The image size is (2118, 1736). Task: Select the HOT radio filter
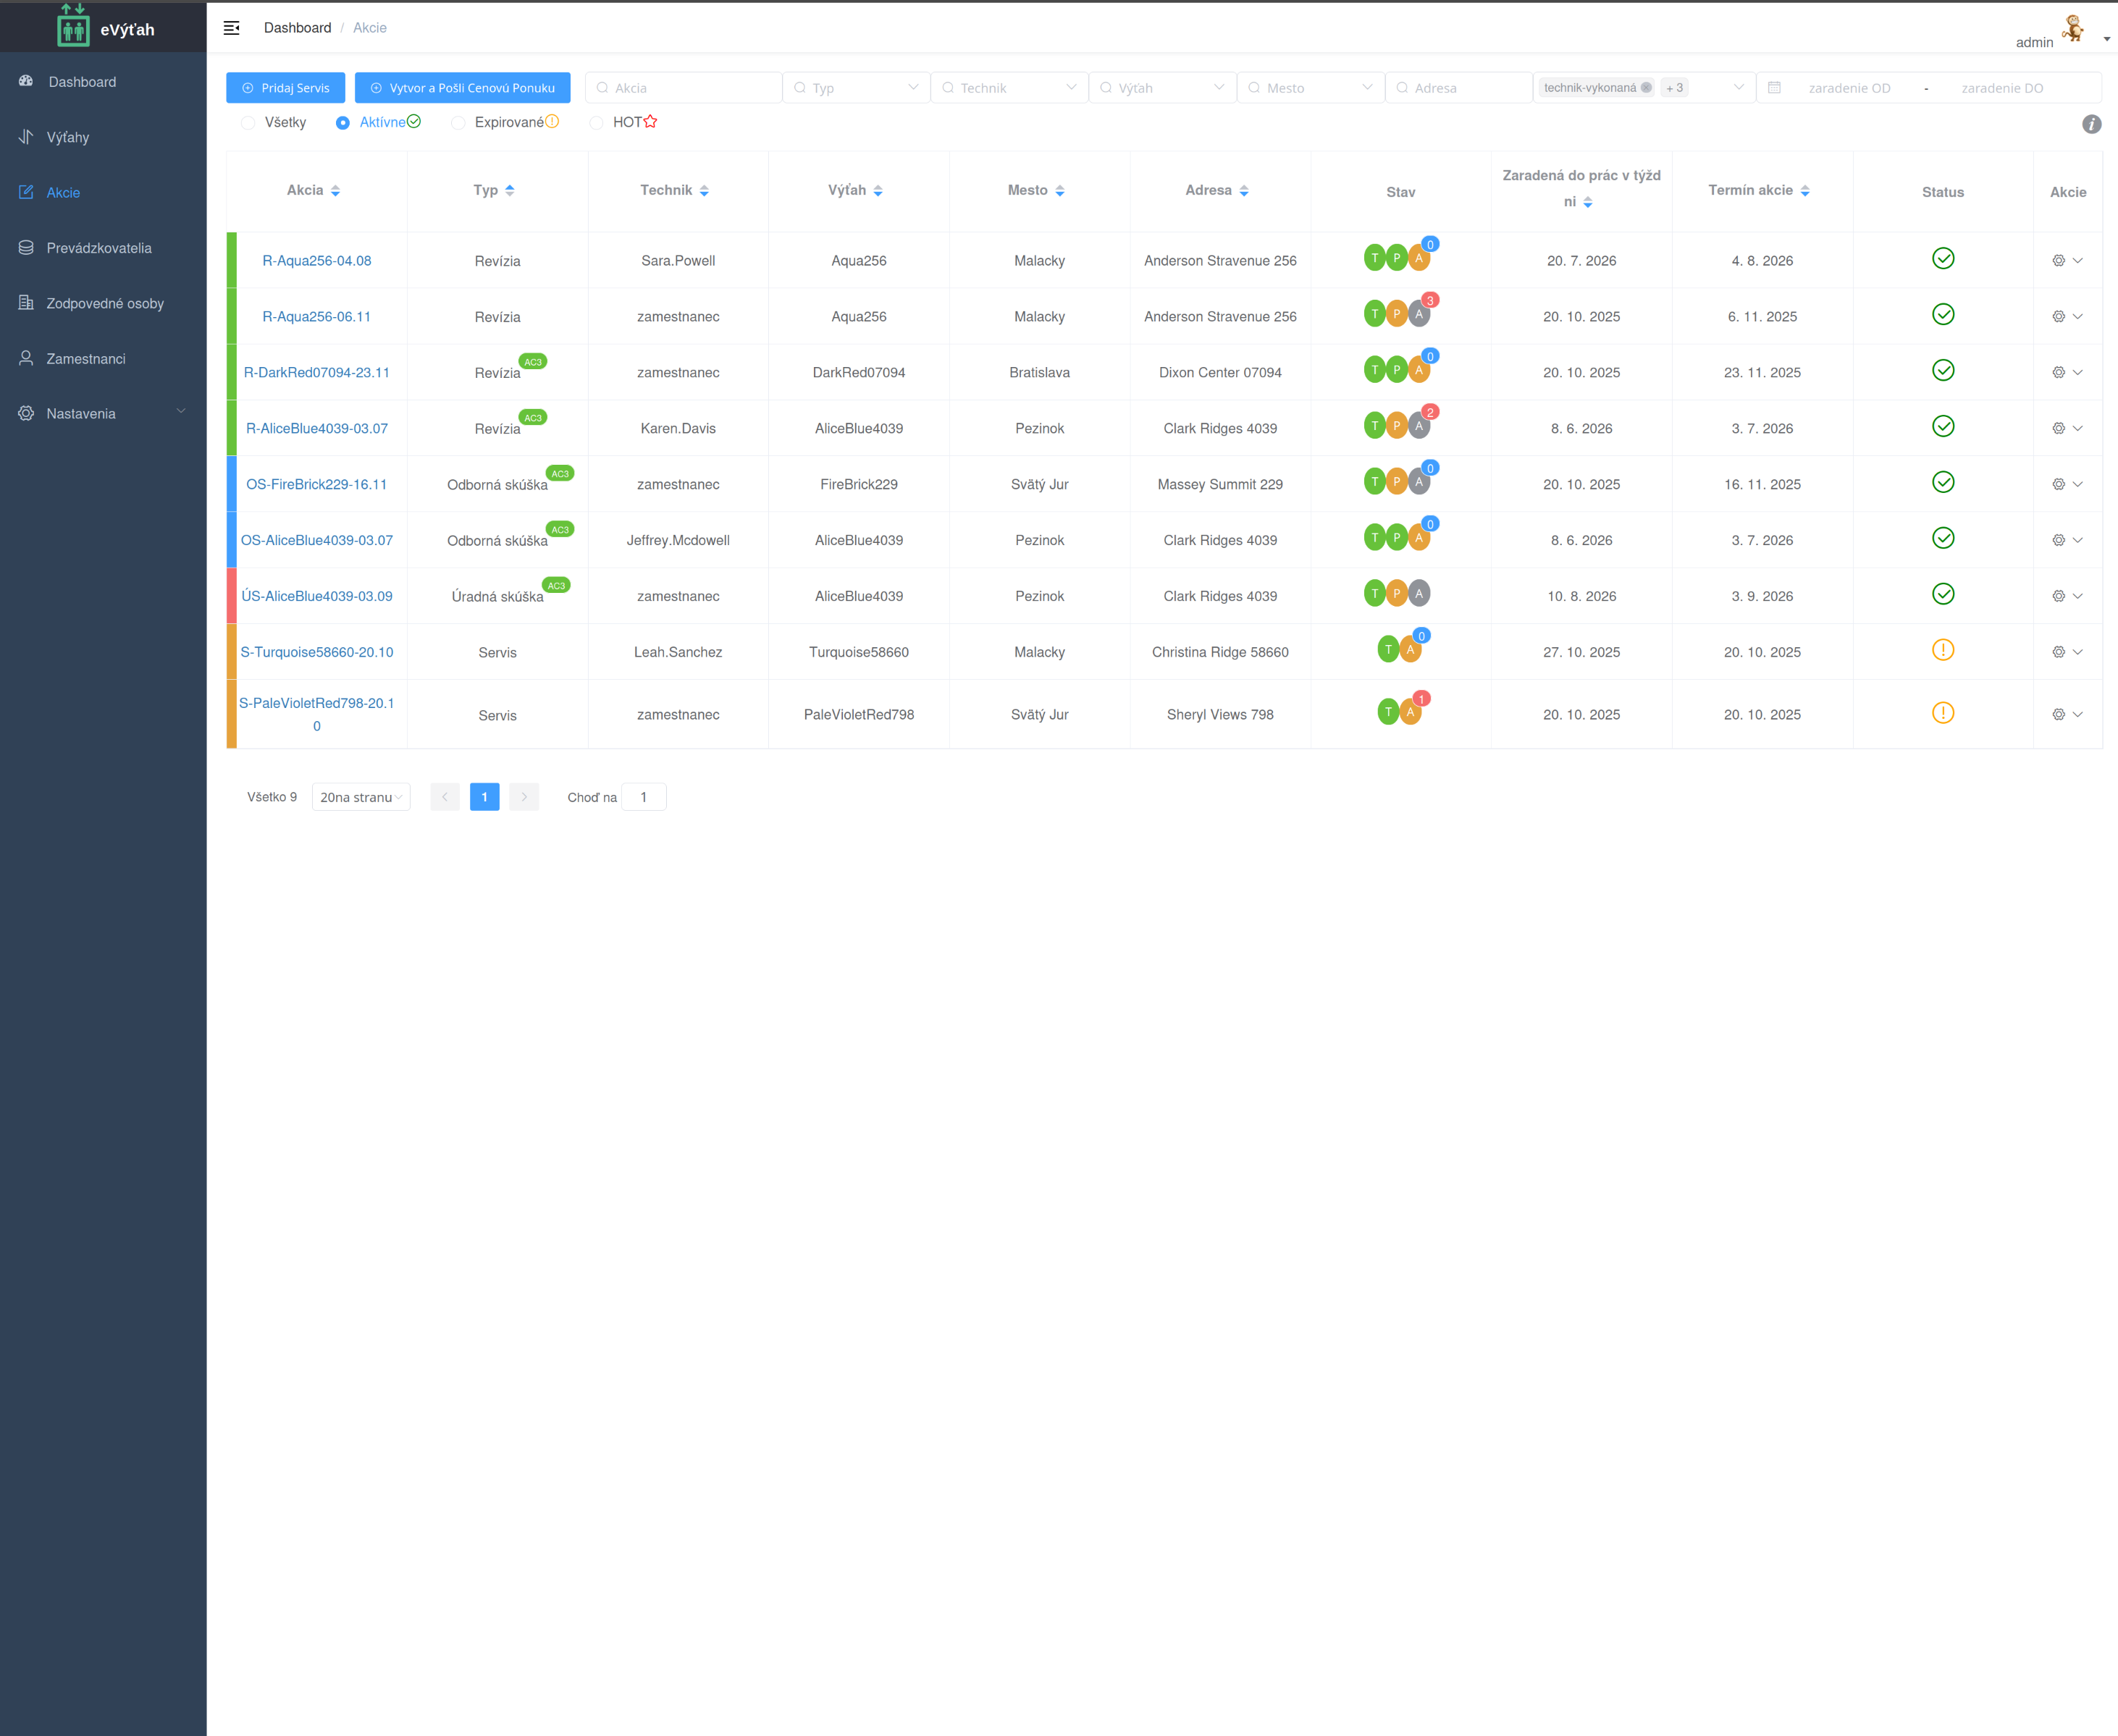(596, 123)
